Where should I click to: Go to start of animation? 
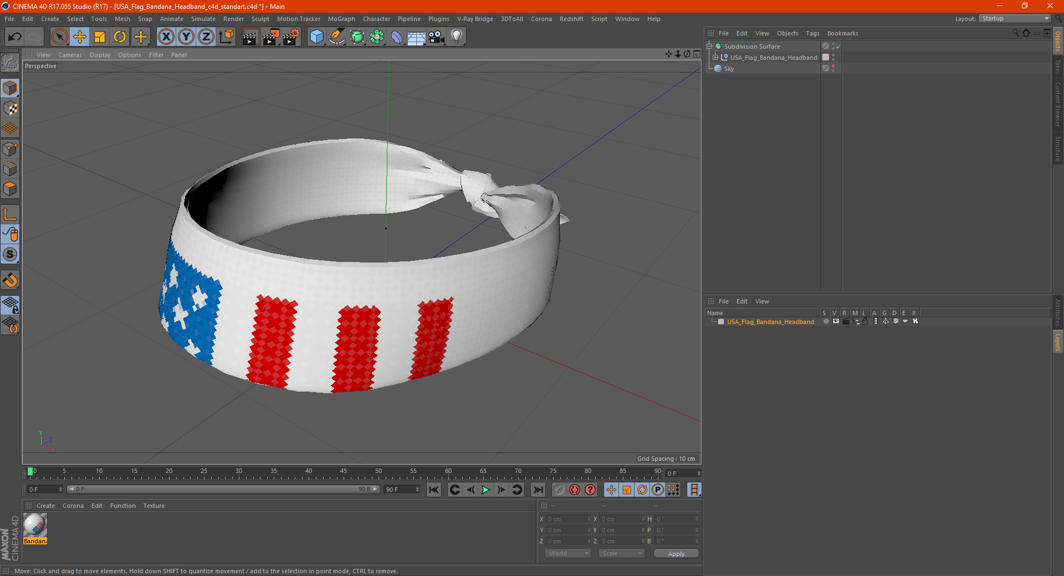[434, 490]
